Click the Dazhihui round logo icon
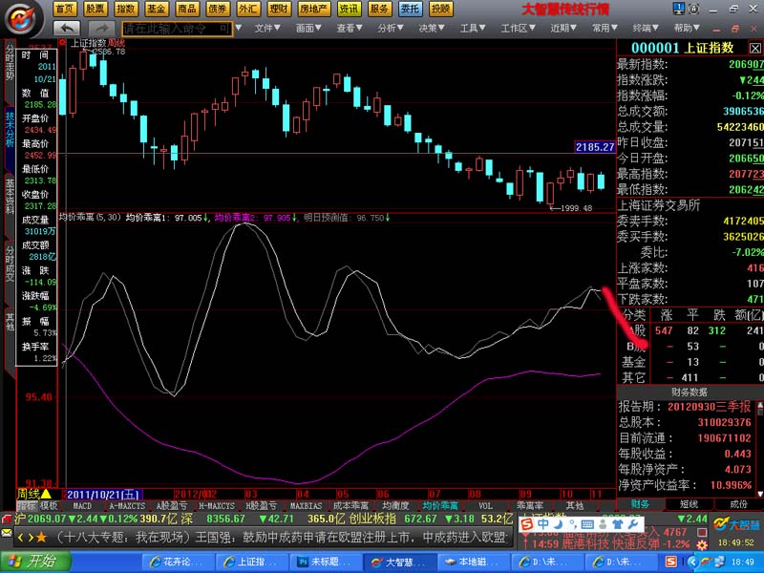 [23, 19]
